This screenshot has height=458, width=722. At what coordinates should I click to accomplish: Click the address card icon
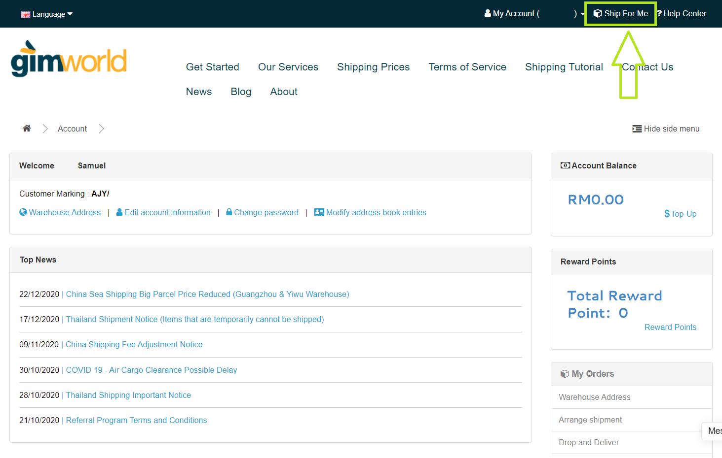319,212
